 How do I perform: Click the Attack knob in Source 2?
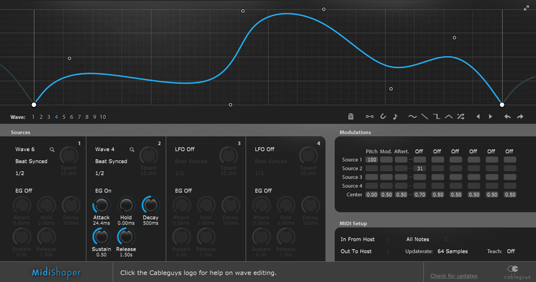pyautogui.click(x=102, y=205)
